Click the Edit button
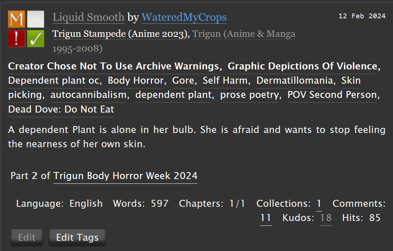393x251 pixels. pos(27,237)
